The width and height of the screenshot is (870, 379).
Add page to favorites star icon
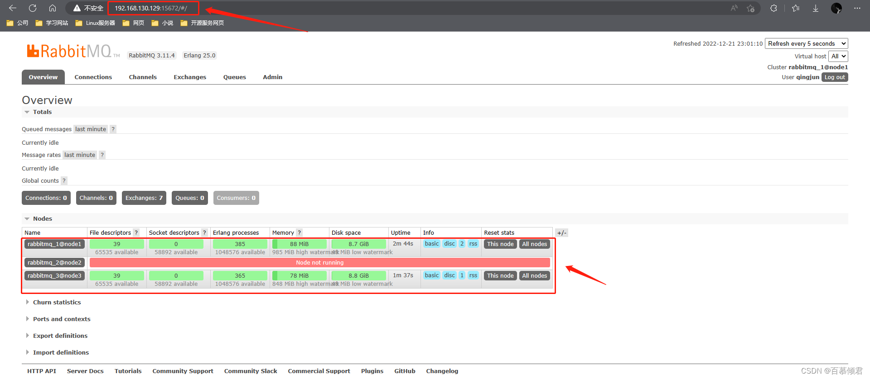751,8
